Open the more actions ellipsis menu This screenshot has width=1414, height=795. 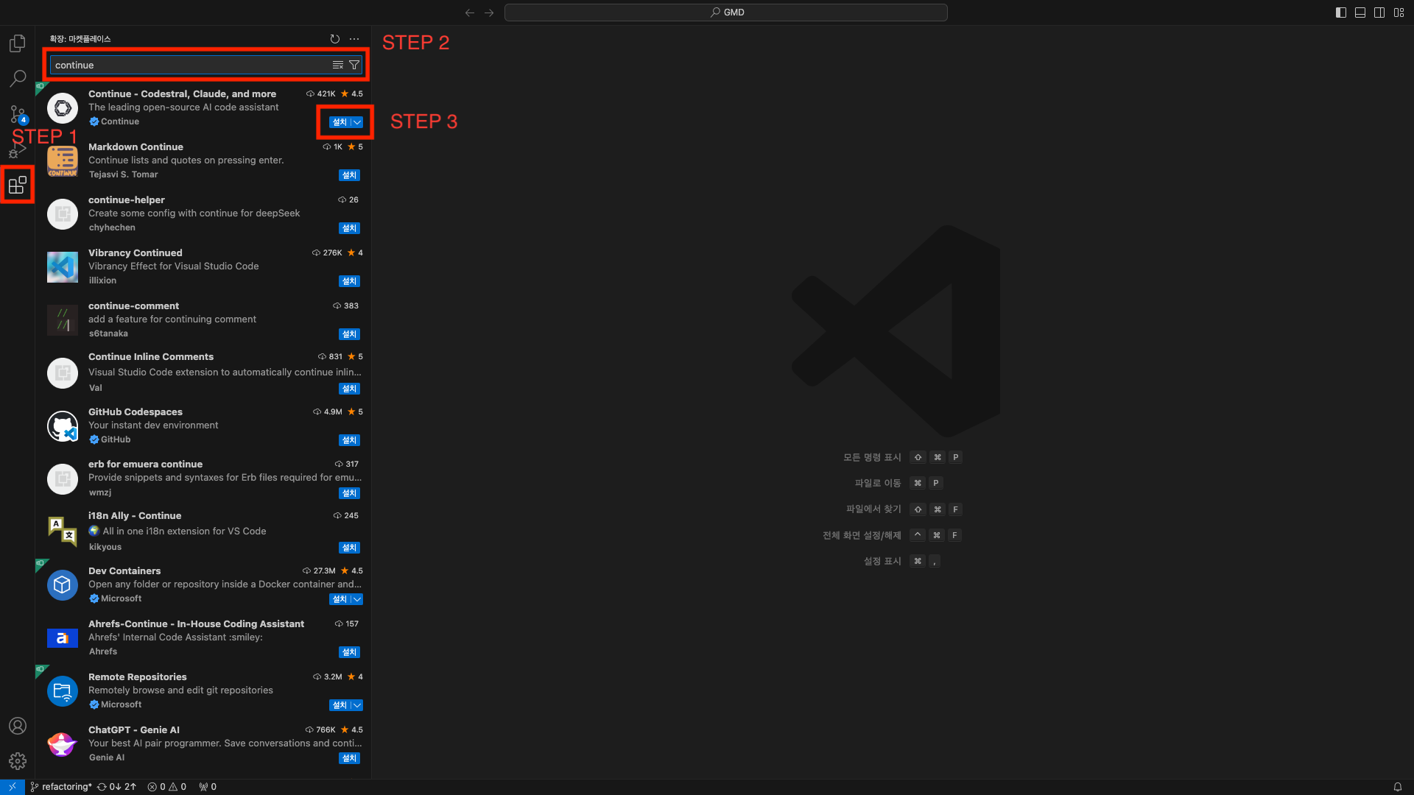tap(354, 39)
